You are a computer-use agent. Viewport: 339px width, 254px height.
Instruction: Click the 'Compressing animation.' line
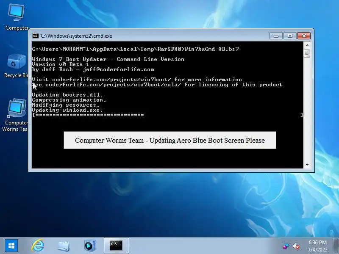[69, 100]
